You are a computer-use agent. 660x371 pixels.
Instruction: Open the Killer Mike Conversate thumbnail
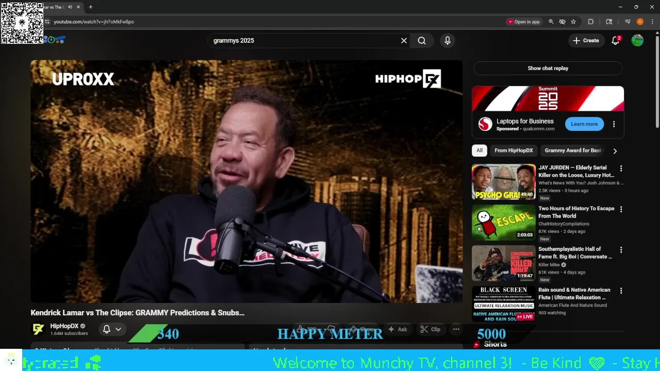tap(503, 263)
